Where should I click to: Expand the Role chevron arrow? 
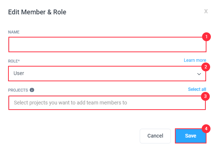[199, 74]
